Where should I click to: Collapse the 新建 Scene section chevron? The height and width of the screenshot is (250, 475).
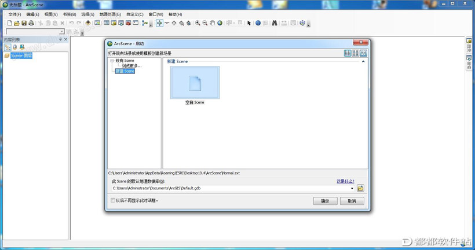pyautogui.click(x=363, y=62)
